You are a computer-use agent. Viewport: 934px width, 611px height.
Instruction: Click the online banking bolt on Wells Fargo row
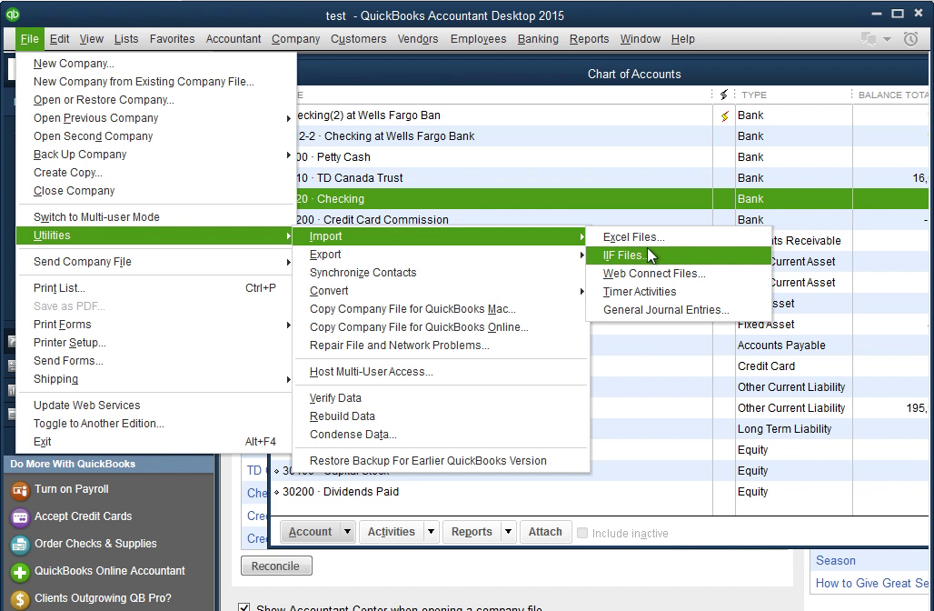pos(724,116)
